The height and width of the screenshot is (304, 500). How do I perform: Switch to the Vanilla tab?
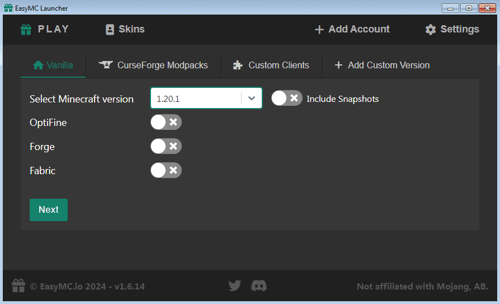(53, 66)
